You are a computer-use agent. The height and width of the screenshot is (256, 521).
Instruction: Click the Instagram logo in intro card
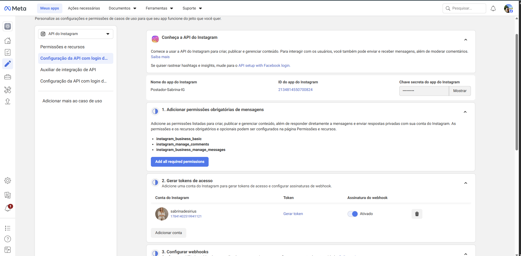155,39
